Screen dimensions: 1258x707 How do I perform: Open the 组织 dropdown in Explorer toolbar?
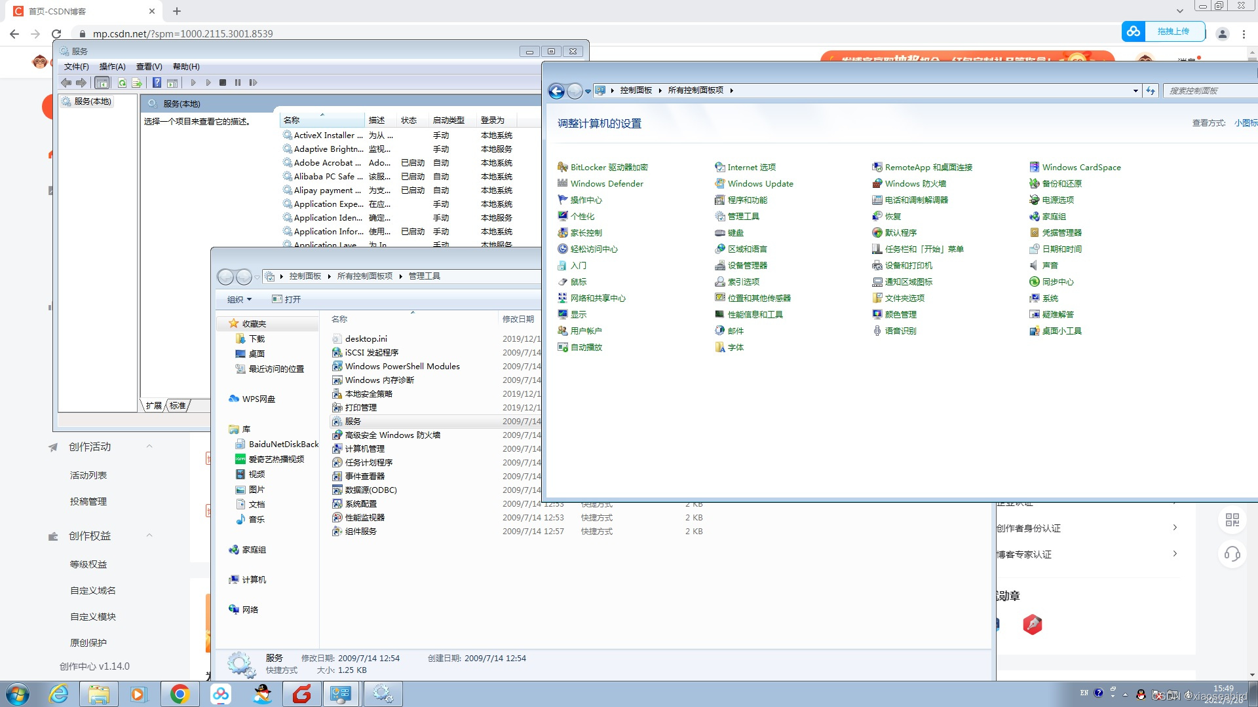point(239,300)
